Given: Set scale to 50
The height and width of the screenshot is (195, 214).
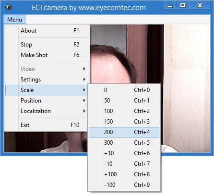Looking at the screenshot, I should [x=124, y=101].
